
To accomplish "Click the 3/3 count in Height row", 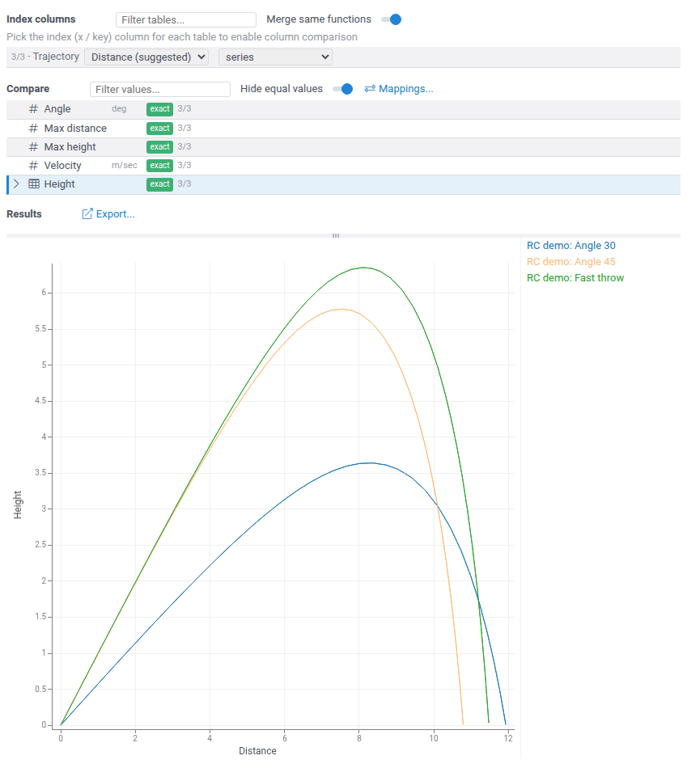I will click(184, 184).
